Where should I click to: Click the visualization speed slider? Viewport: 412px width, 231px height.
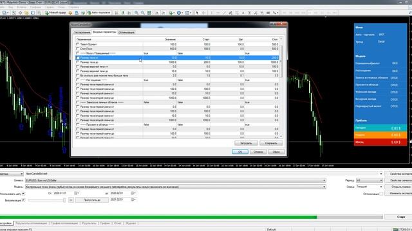tap(47, 200)
